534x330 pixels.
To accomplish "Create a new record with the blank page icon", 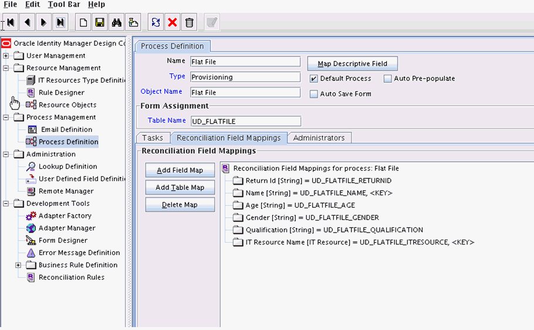I will coord(83,22).
